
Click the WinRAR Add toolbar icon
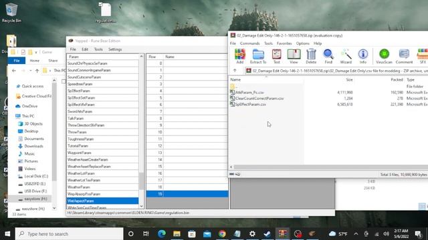pyautogui.click(x=239, y=56)
